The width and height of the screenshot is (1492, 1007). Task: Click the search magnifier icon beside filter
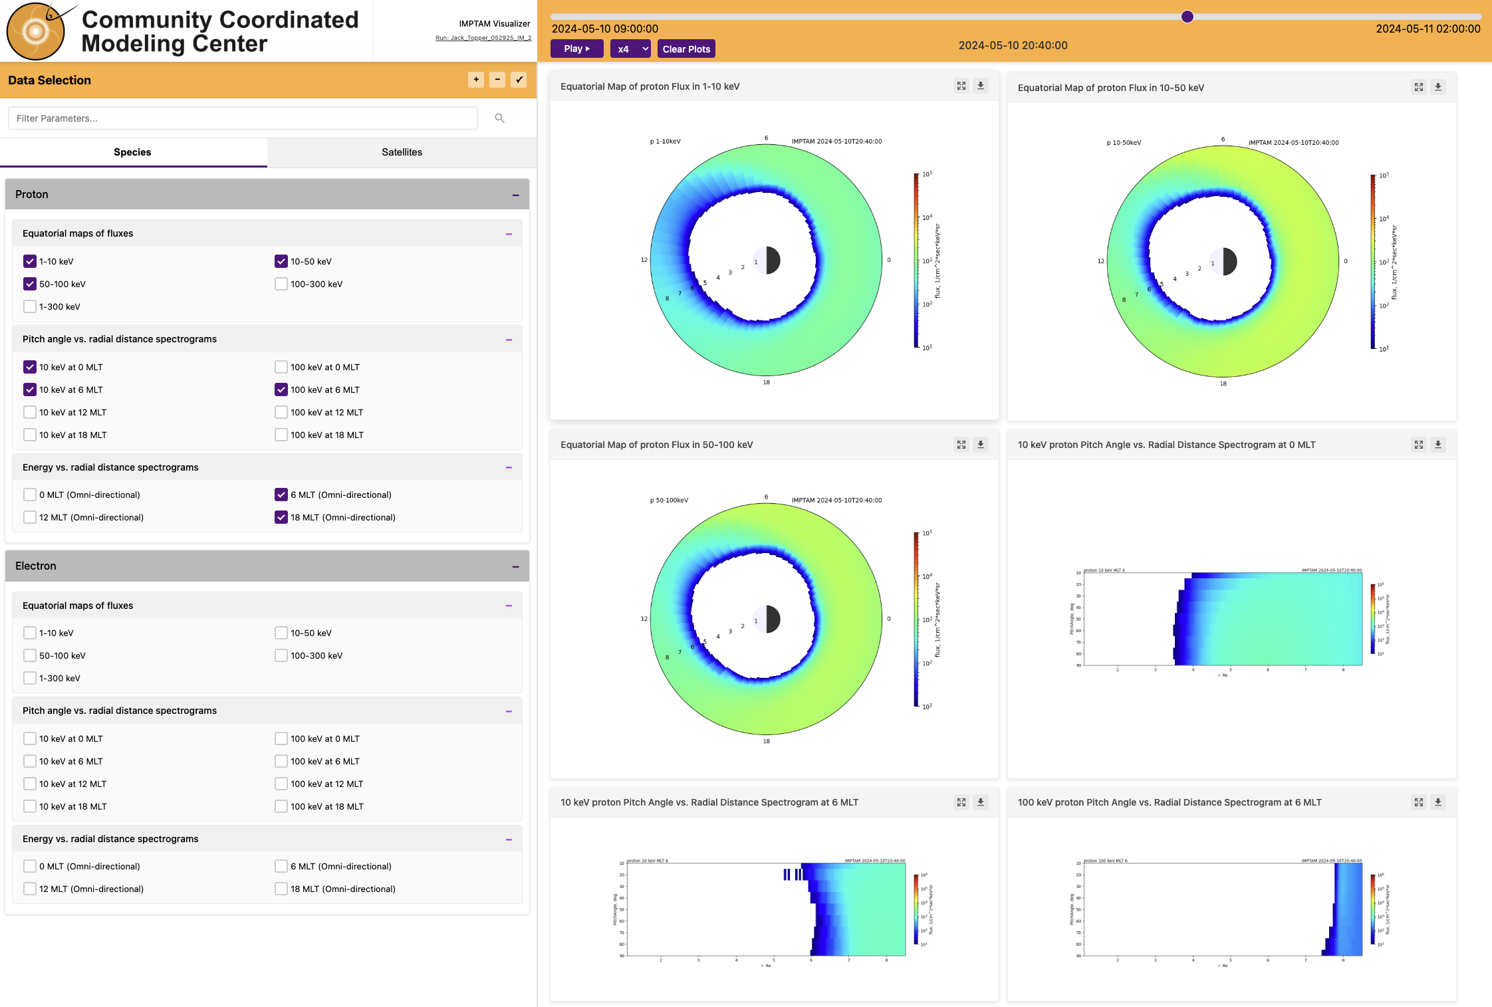(x=499, y=118)
